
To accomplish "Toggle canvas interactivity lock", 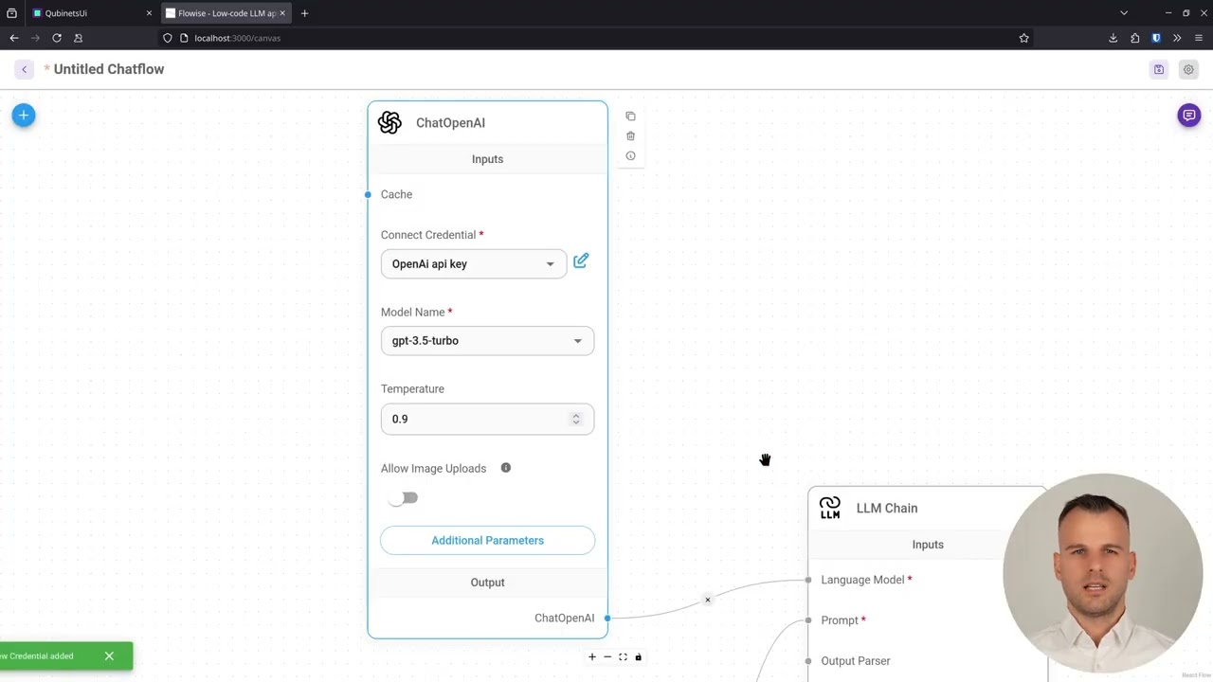I will click(x=638, y=656).
